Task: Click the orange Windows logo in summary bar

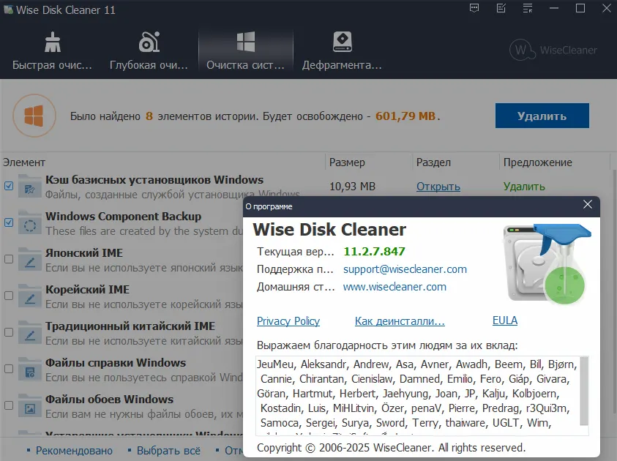Action: 34,116
